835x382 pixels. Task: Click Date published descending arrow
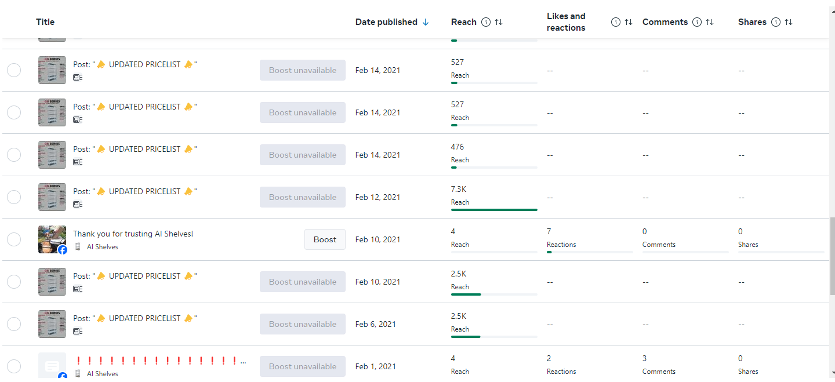pyautogui.click(x=426, y=22)
